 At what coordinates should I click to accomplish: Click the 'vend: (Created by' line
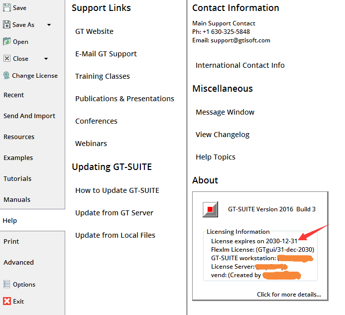coord(256,275)
